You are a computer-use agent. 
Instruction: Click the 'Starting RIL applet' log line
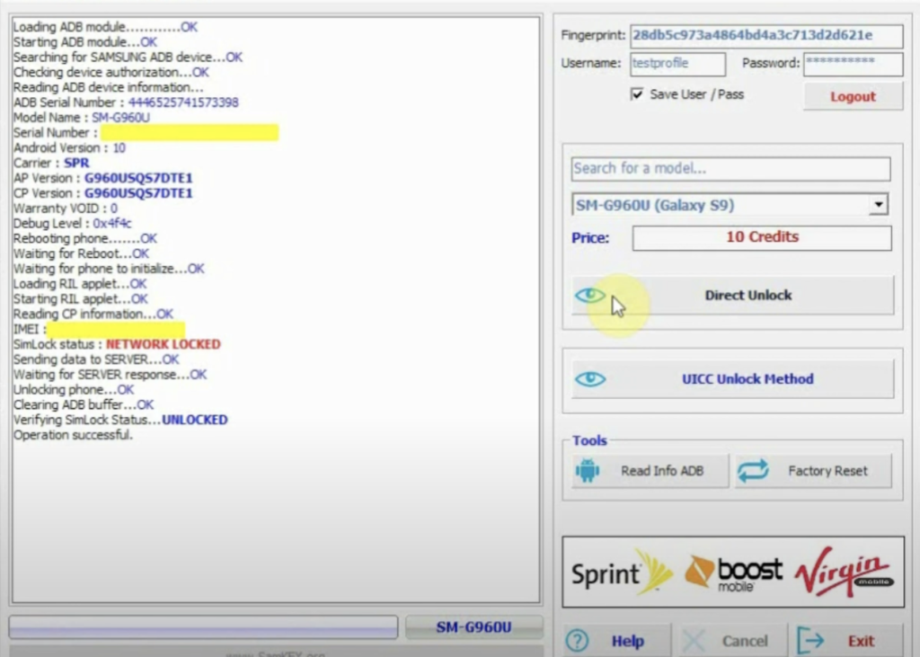tap(80, 299)
